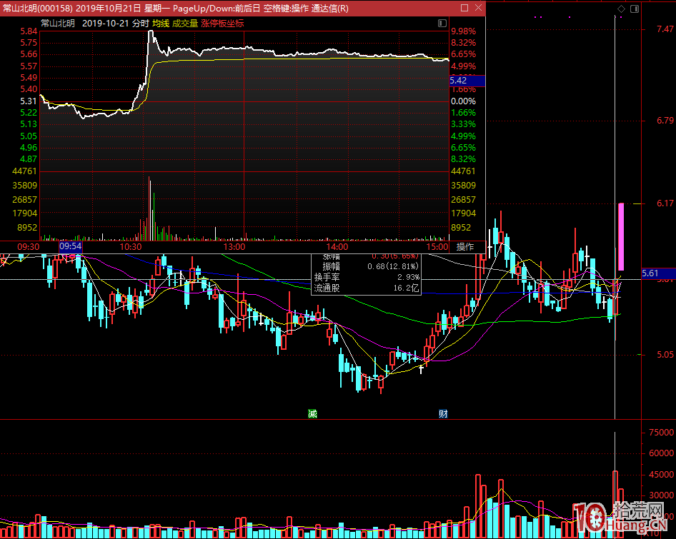The image size is (676, 539).
Task: Click the 13:00 label on time axis
Action: 234,247
